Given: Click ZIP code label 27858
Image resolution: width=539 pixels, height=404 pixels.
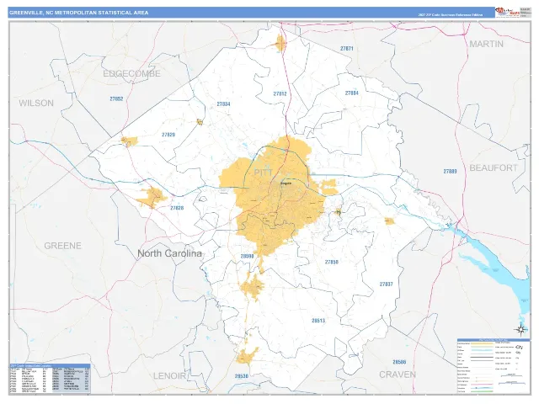Looking at the screenshot, I should tap(331, 262).
